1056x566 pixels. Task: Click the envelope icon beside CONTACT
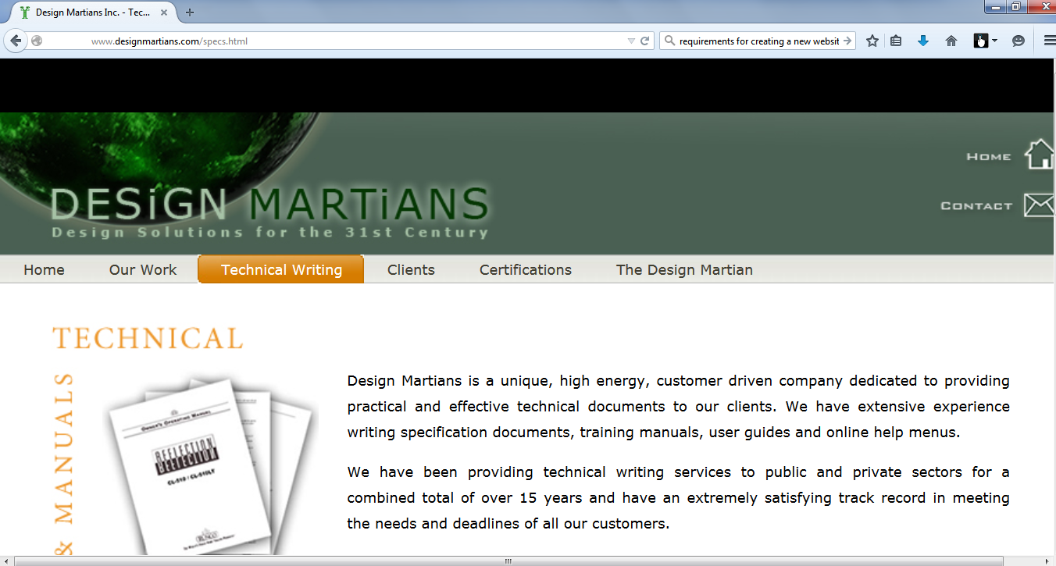1039,205
